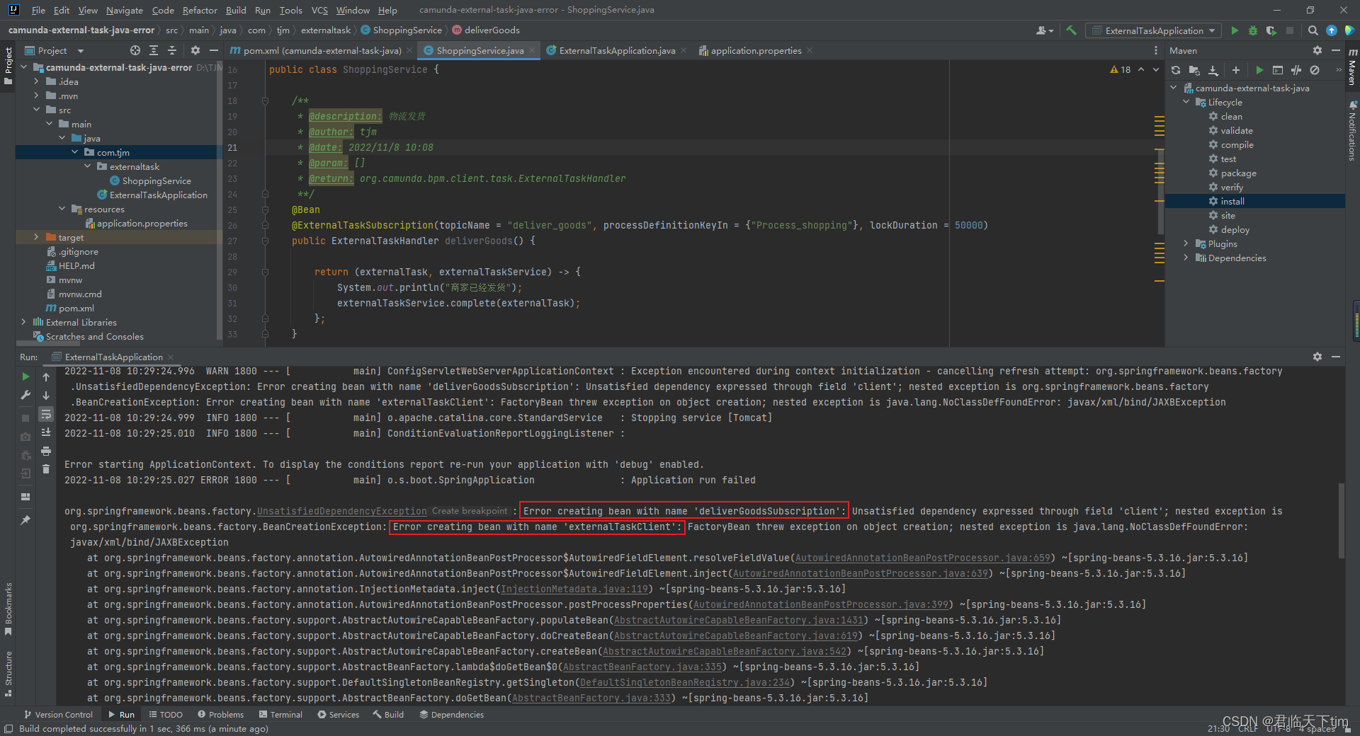Screen dimensions: 1360x736
Task: Start Debug mode for ExternalTaskApplication
Action: click(1252, 30)
